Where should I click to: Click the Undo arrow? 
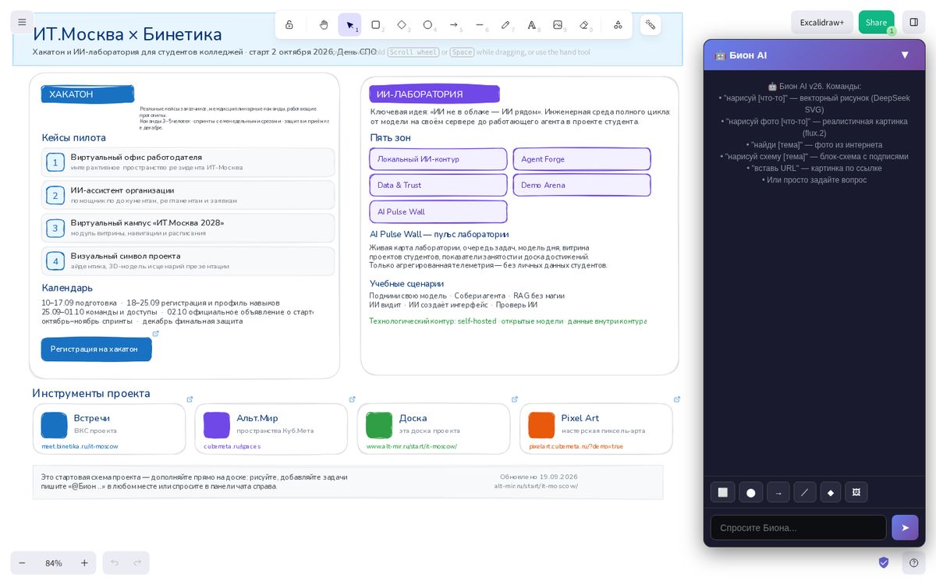pos(114,563)
